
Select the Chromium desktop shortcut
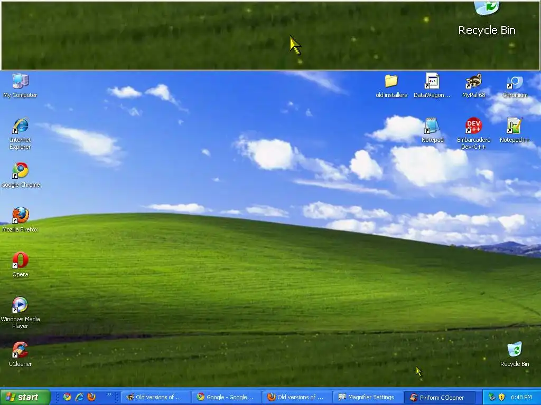pyautogui.click(x=515, y=86)
